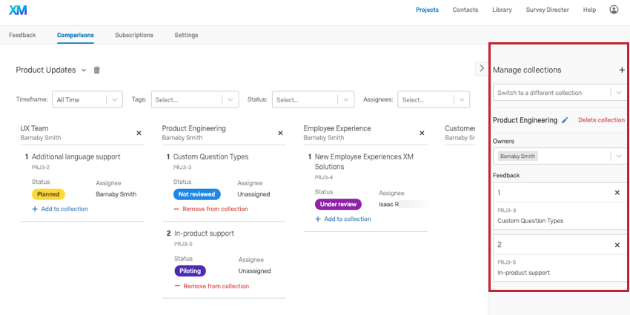
Task: Open the Survey Director menu item
Action: pos(548,10)
